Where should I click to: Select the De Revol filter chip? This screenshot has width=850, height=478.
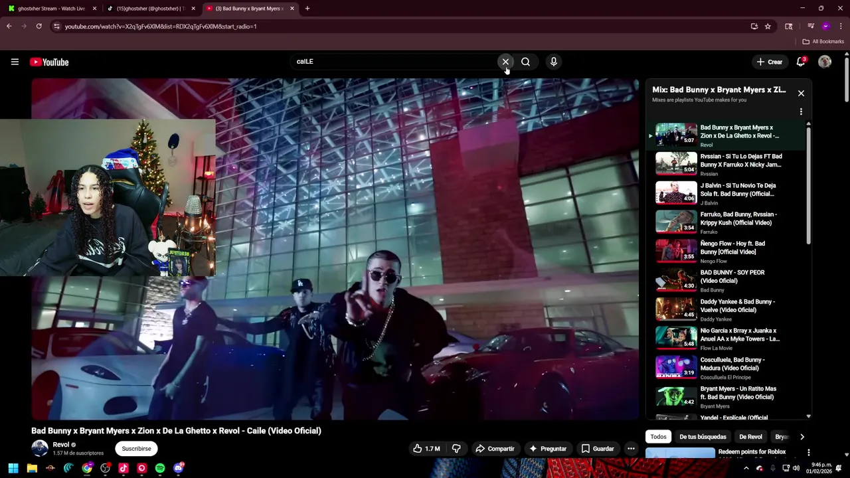tap(750, 437)
